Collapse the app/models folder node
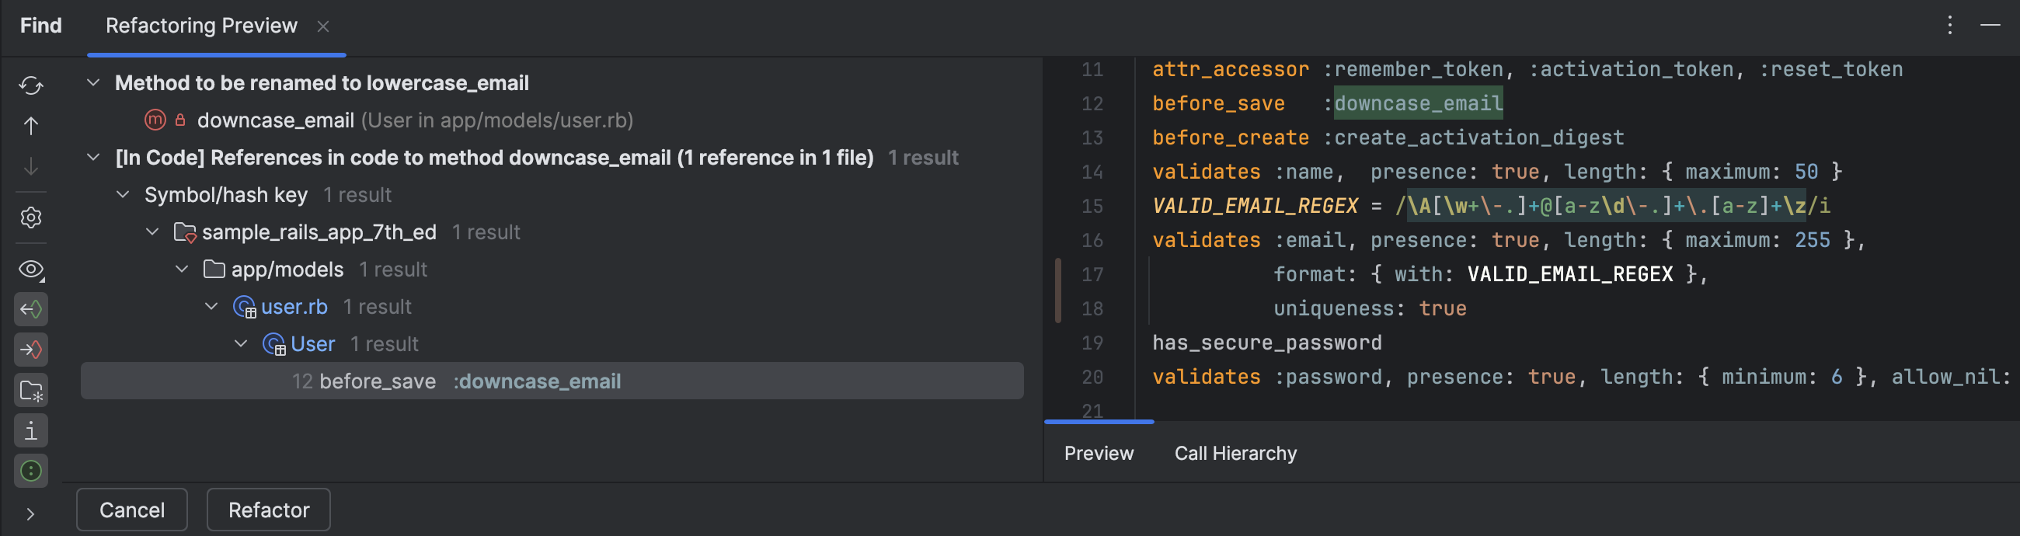The image size is (2020, 536). pos(182,269)
